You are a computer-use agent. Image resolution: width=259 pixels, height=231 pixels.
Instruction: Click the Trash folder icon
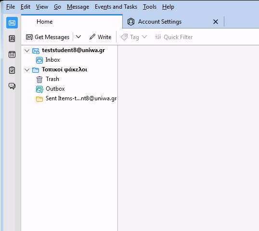pyautogui.click(x=39, y=79)
